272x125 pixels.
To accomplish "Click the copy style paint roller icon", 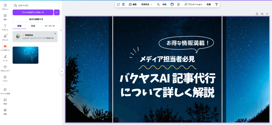I will click(216, 4).
